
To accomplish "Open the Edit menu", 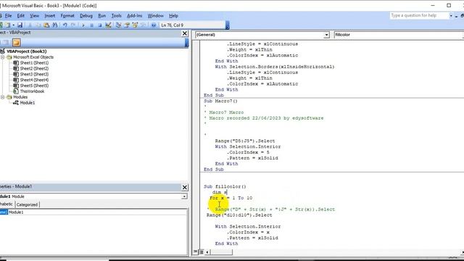I will [x=21, y=16].
